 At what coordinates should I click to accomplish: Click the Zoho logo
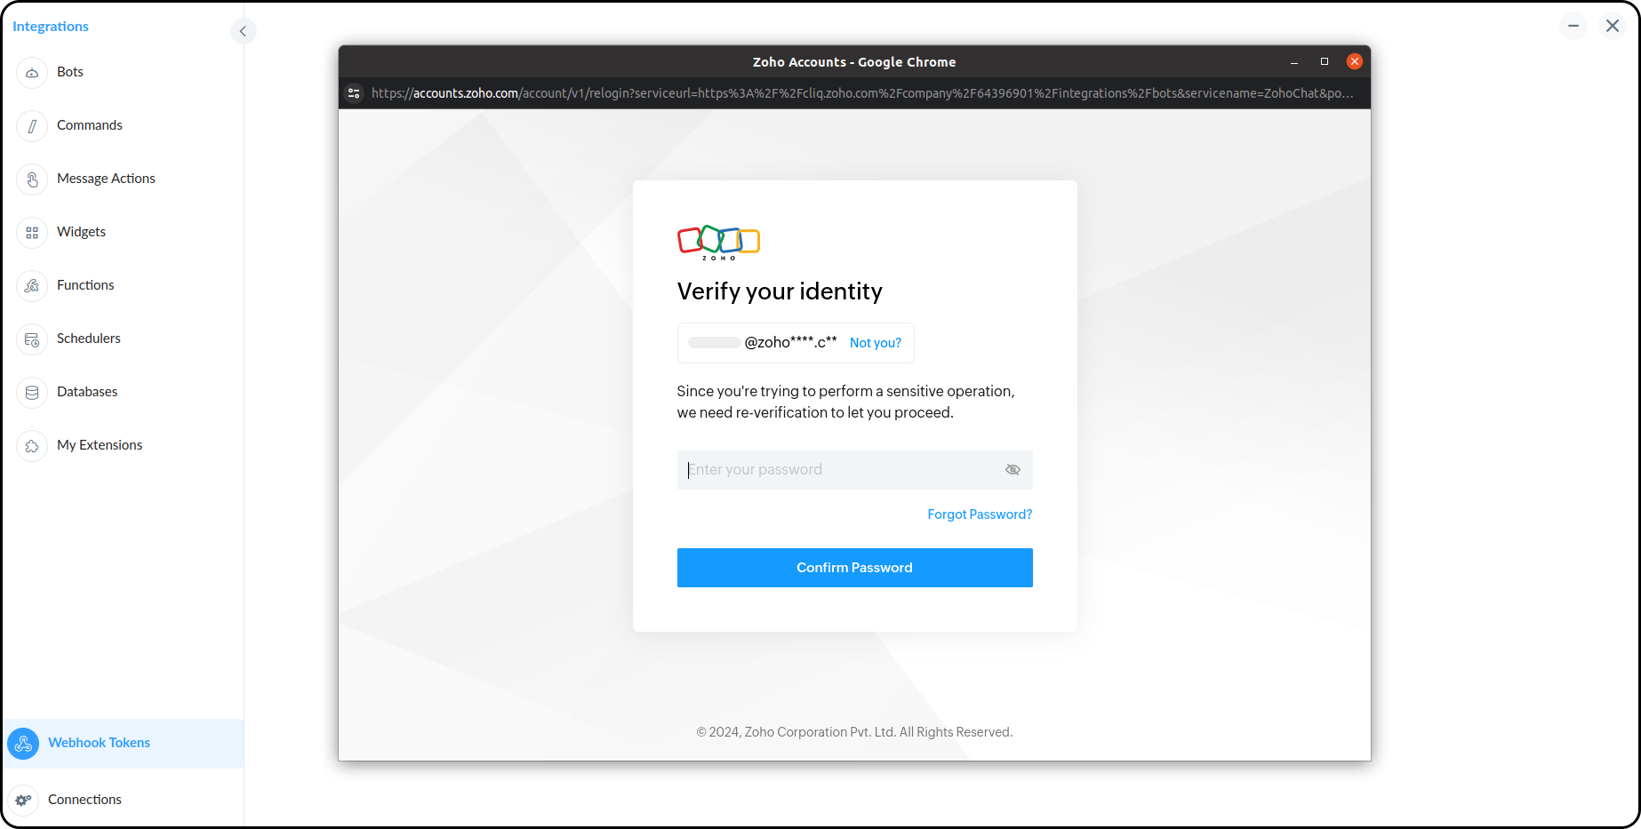[x=717, y=242]
